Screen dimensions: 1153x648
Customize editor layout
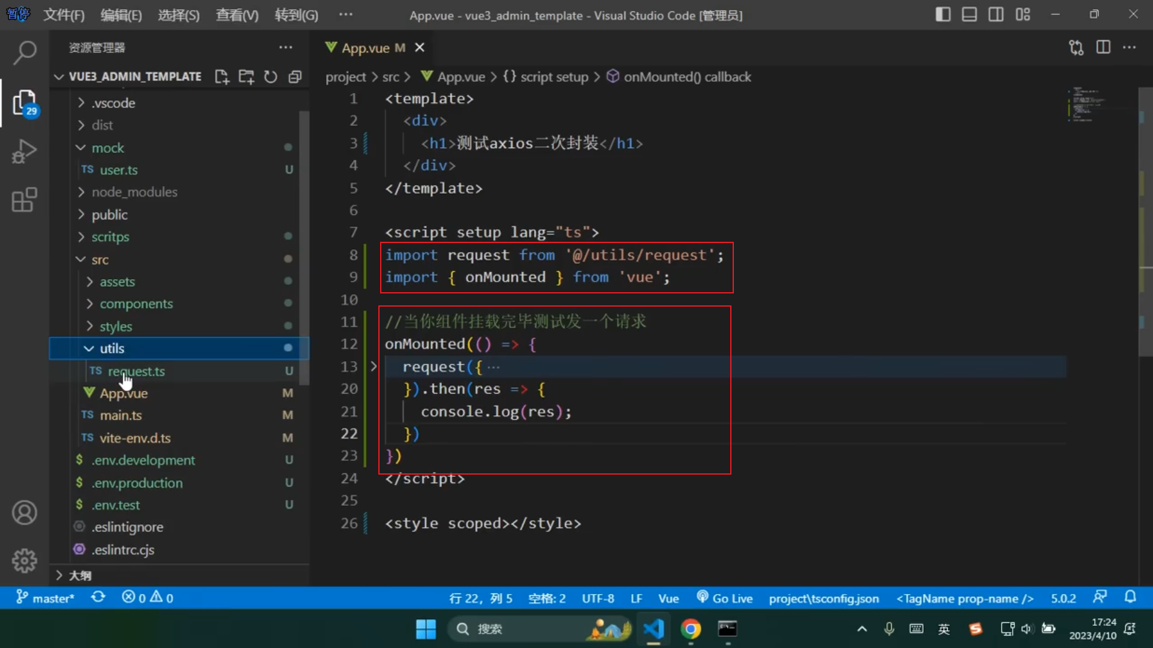tap(1023, 15)
